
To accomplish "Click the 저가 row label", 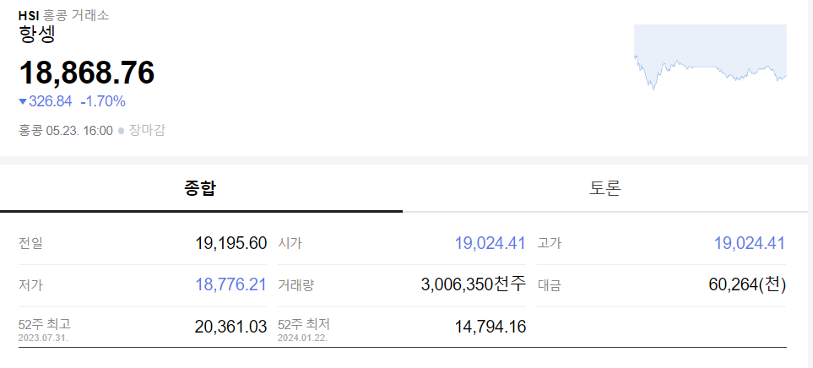I will pyautogui.click(x=30, y=284).
